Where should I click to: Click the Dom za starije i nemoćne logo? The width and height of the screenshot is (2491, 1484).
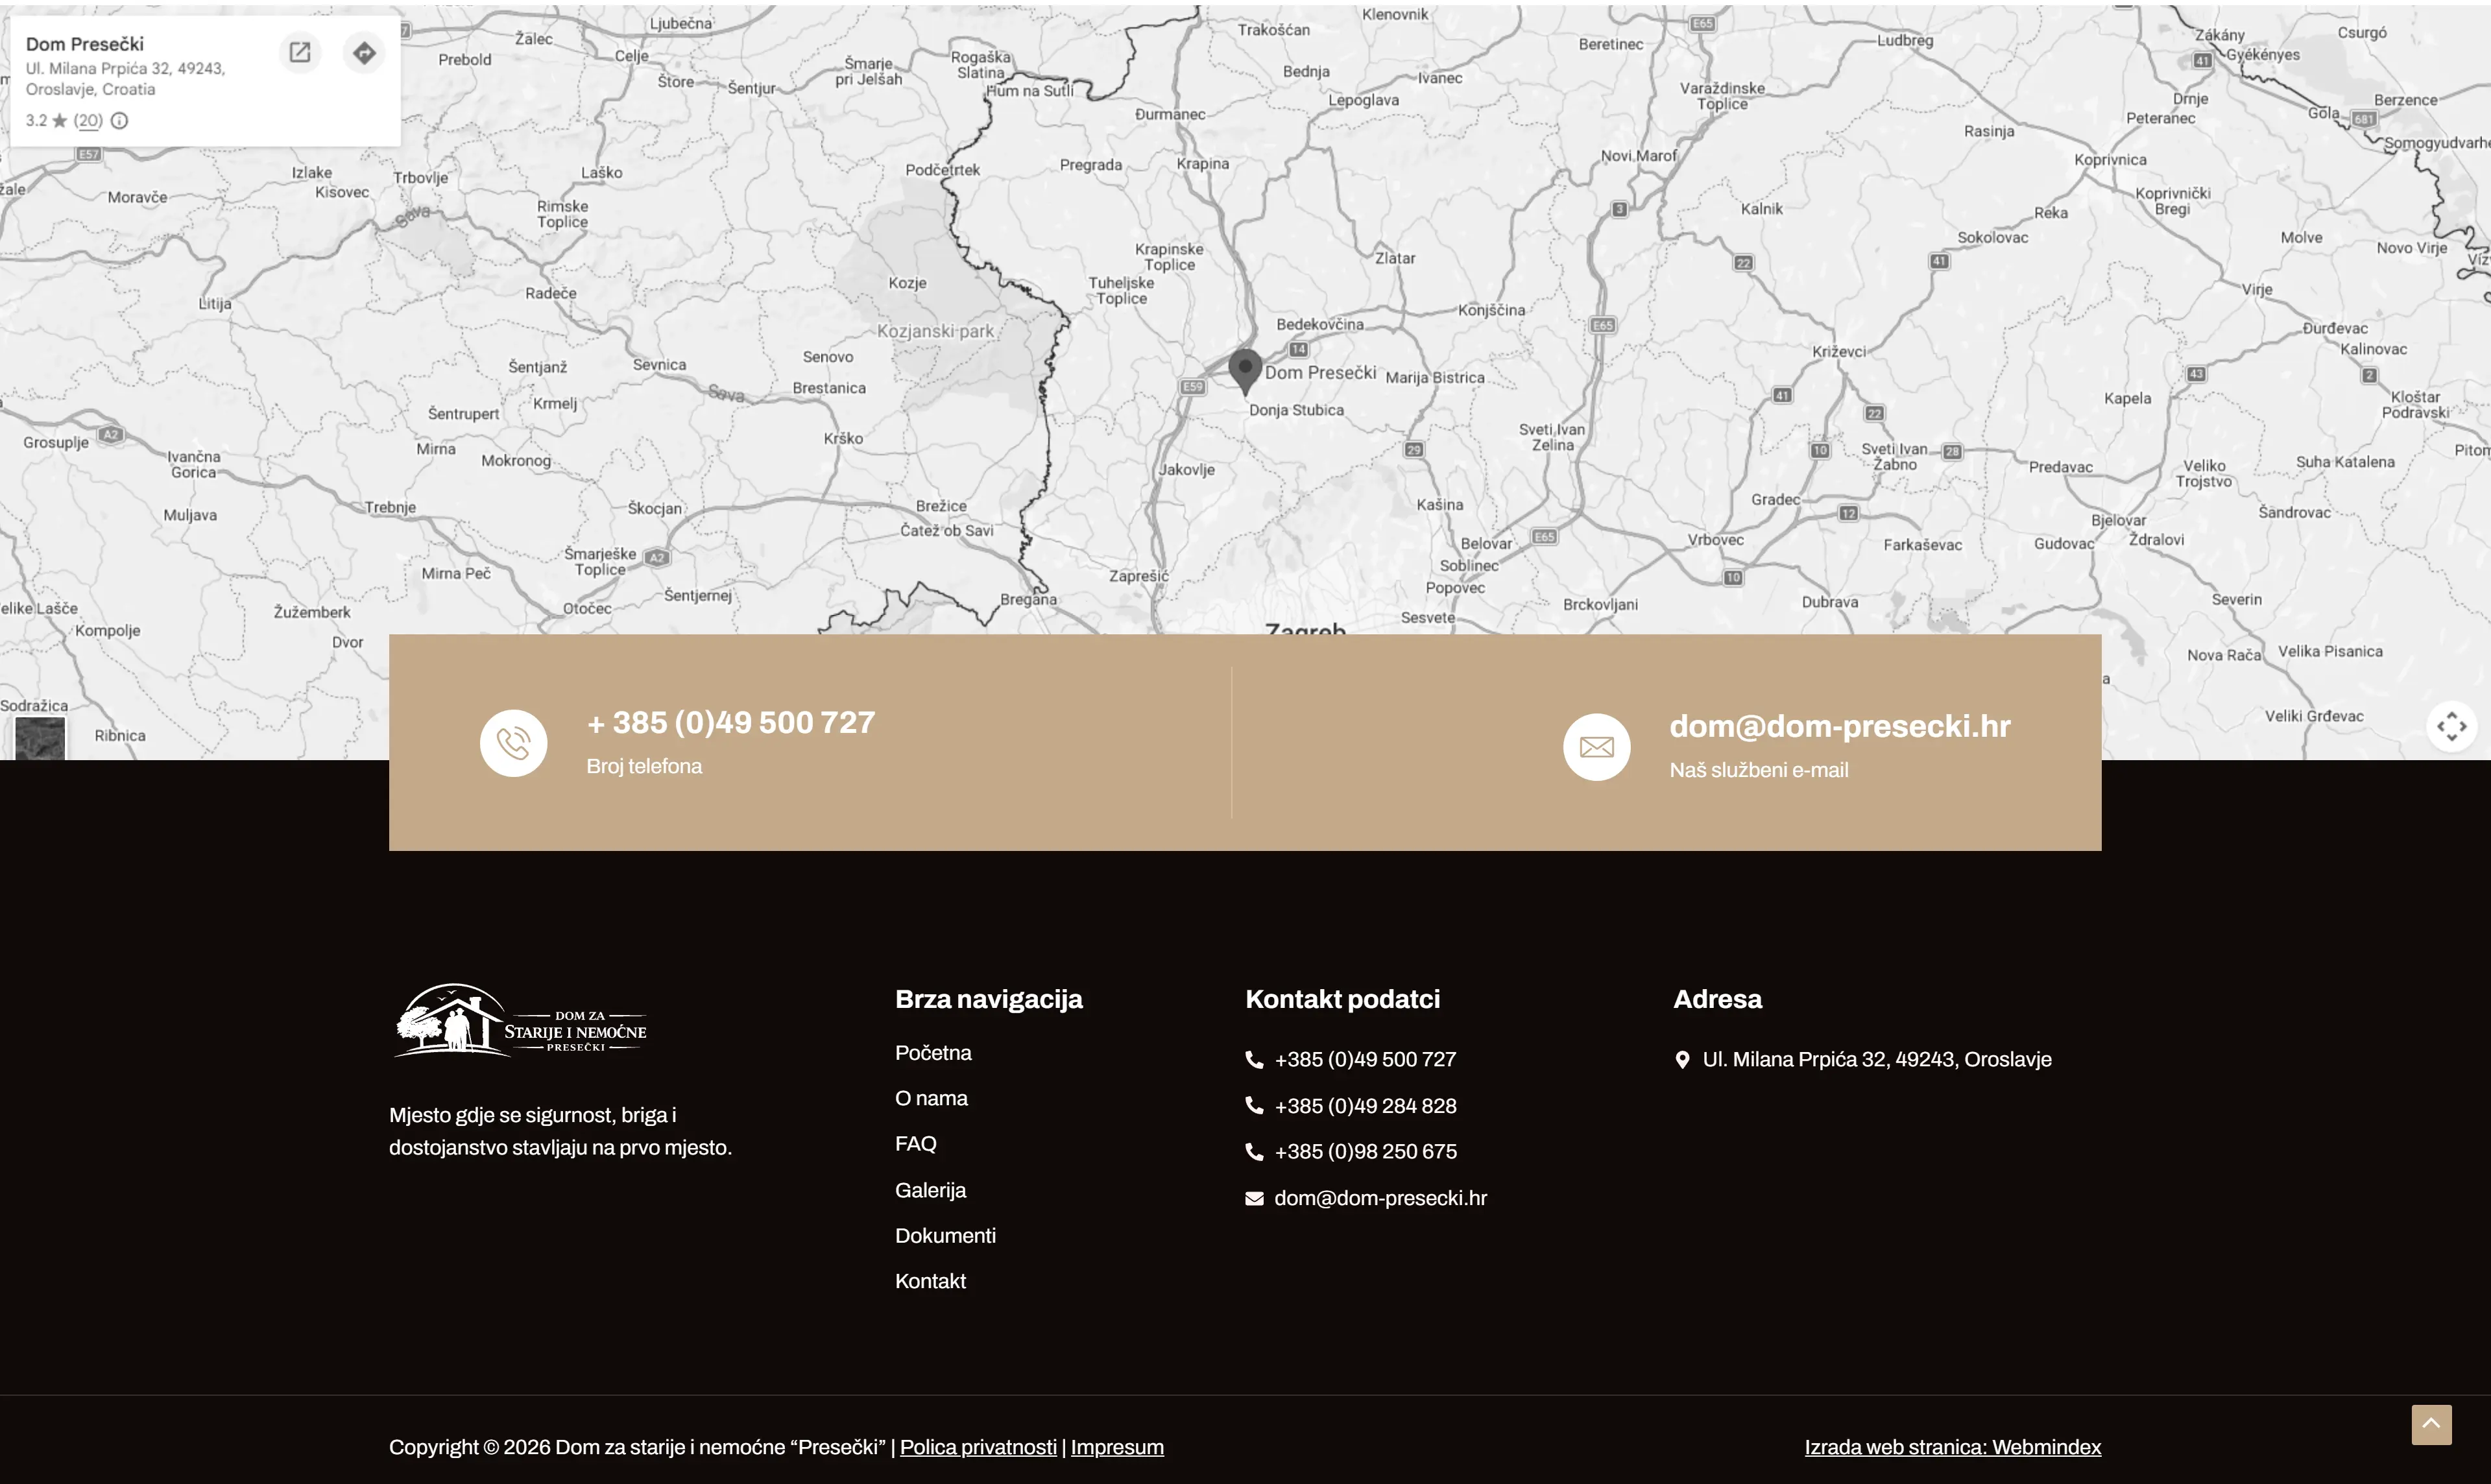pos(520,1020)
